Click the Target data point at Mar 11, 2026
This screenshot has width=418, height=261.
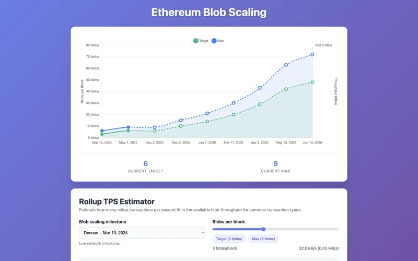click(x=234, y=114)
